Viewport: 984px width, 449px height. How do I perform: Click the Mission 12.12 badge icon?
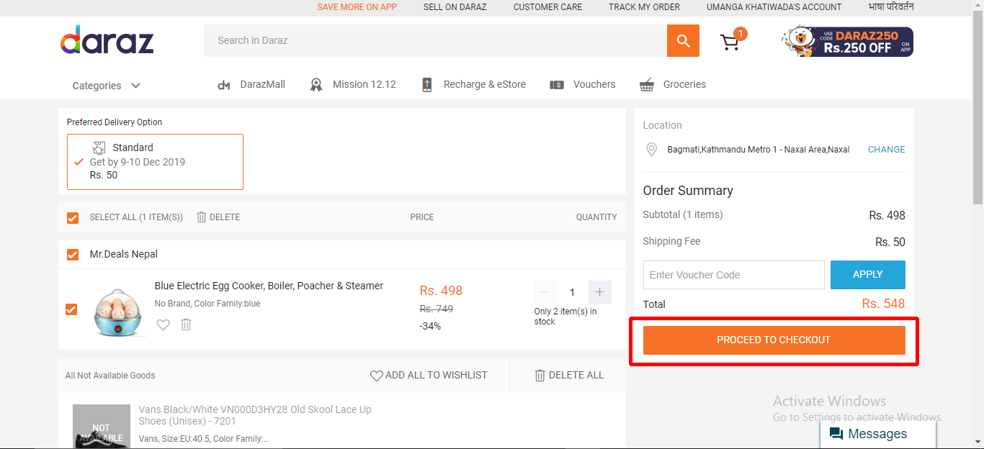(316, 85)
